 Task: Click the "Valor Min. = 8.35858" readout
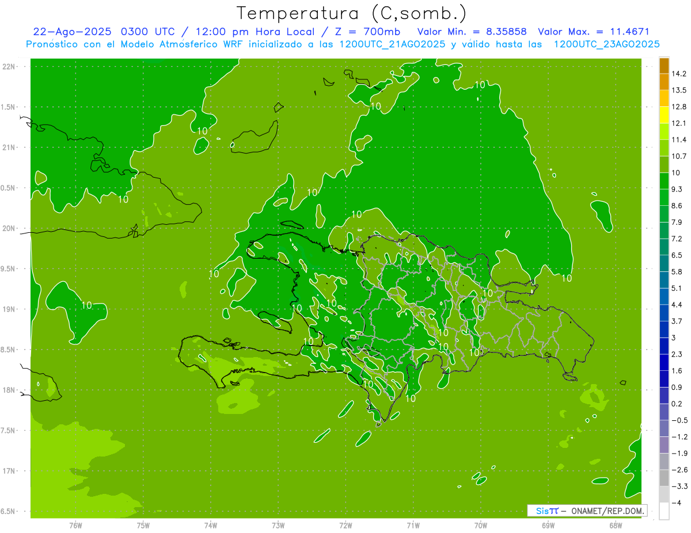click(472, 32)
